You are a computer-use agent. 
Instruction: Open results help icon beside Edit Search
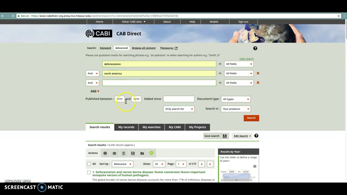(x=256, y=136)
